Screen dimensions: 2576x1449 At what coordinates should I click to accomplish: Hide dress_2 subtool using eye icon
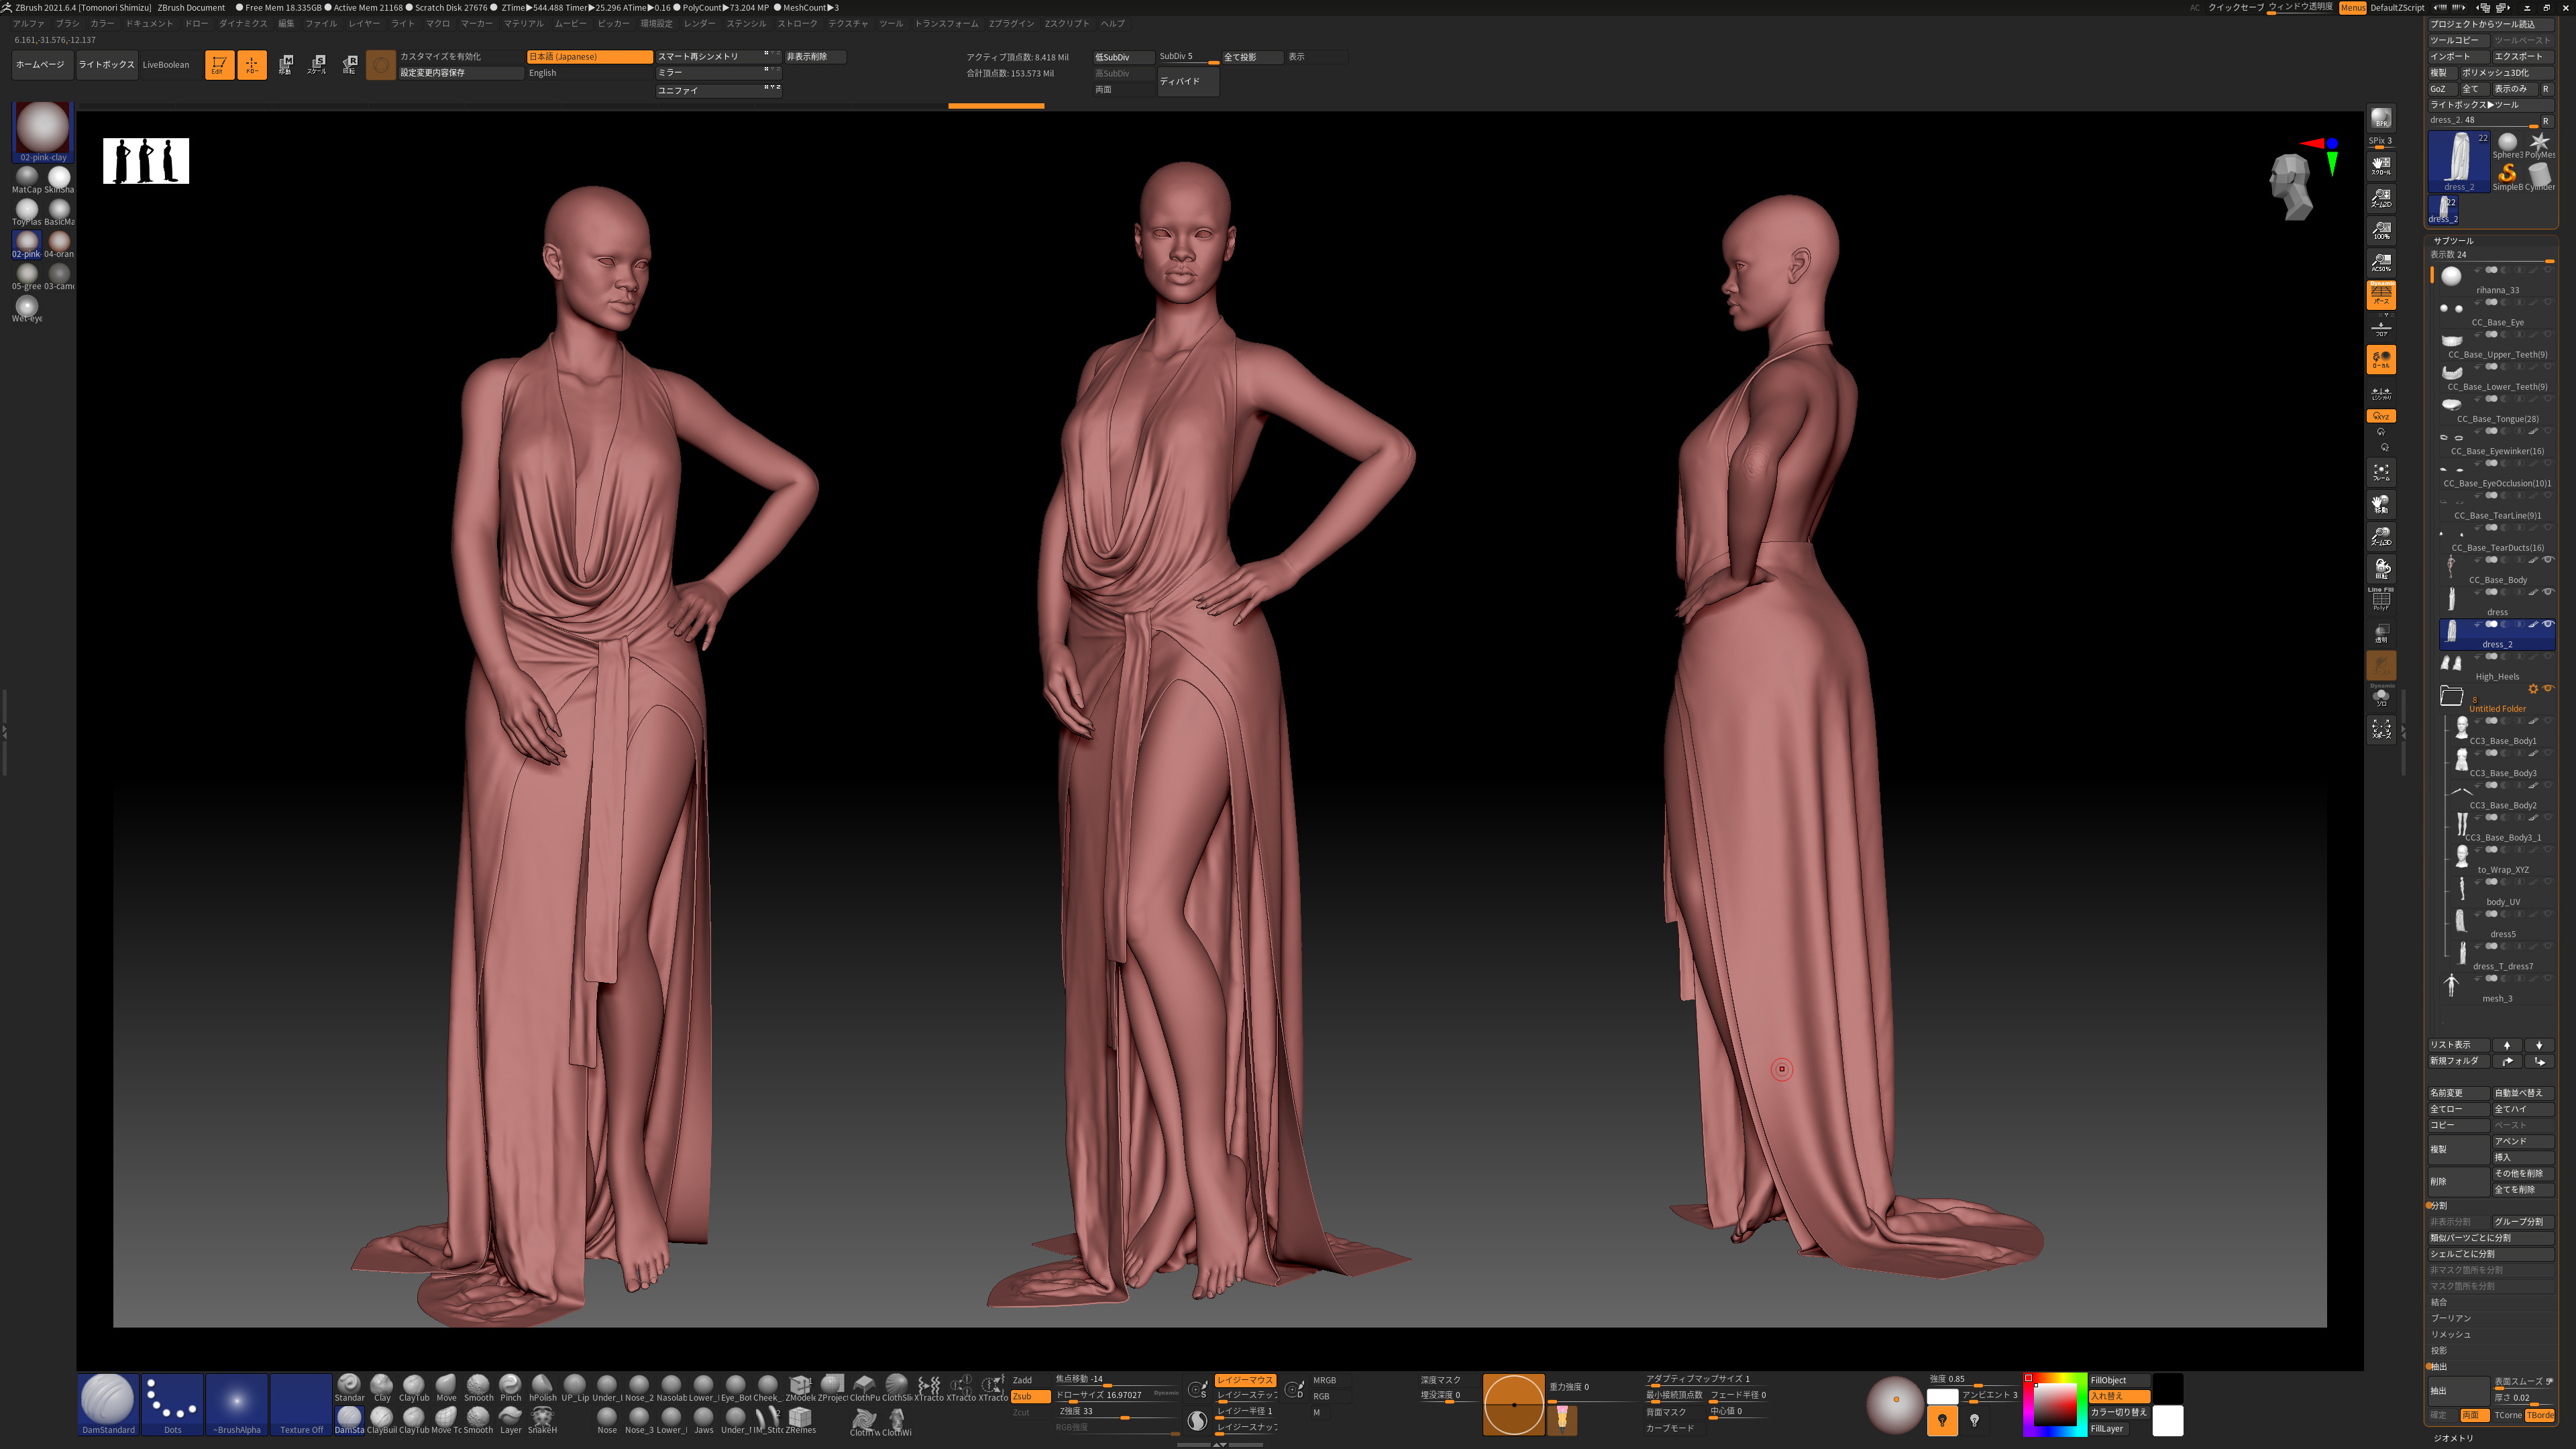[x=2548, y=624]
